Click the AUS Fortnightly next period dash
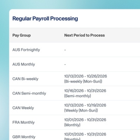140x140 pixels. point(65,50)
